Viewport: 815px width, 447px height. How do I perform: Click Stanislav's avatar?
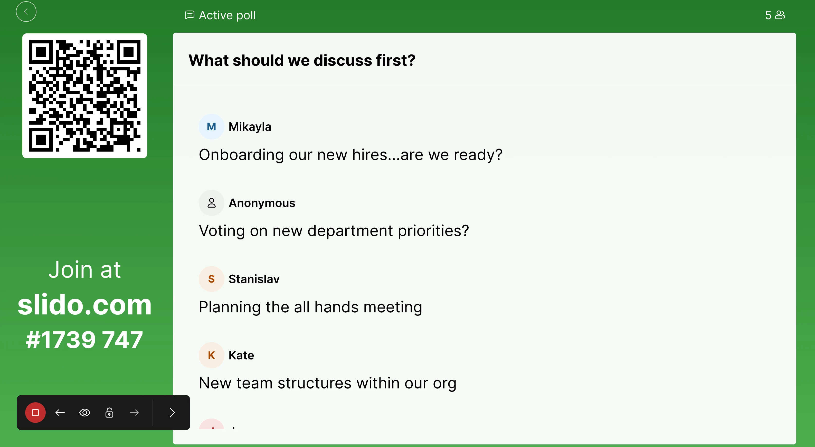pos(211,279)
